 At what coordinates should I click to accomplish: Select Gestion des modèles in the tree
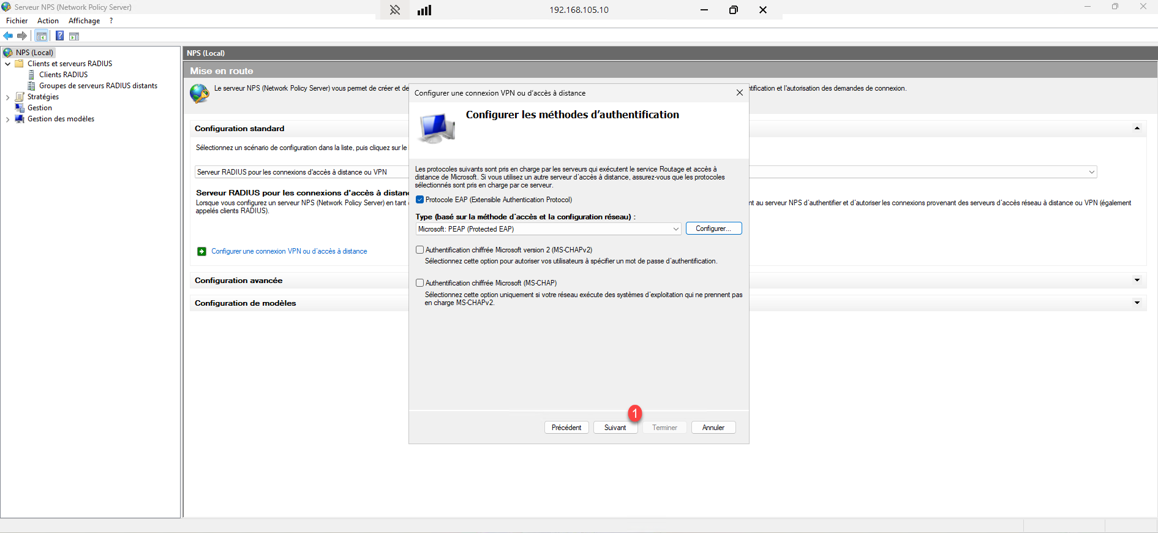click(61, 119)
